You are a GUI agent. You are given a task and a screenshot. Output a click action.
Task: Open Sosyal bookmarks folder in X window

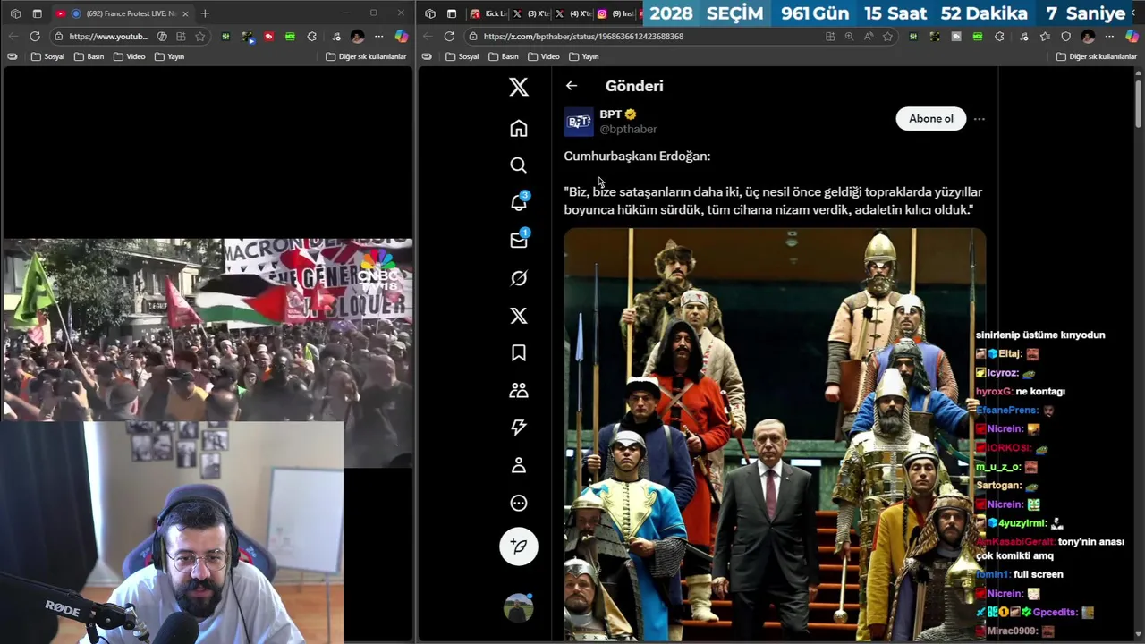click(462, 56)
